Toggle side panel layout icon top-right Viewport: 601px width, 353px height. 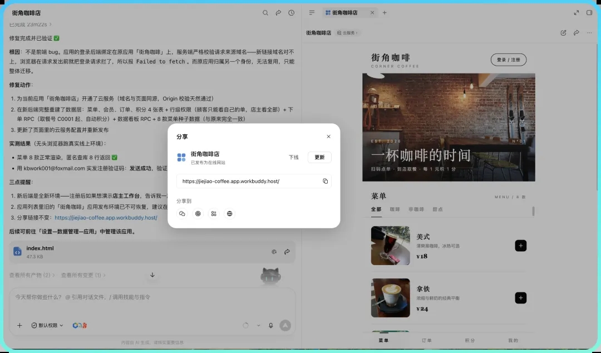tap(589, 13)
